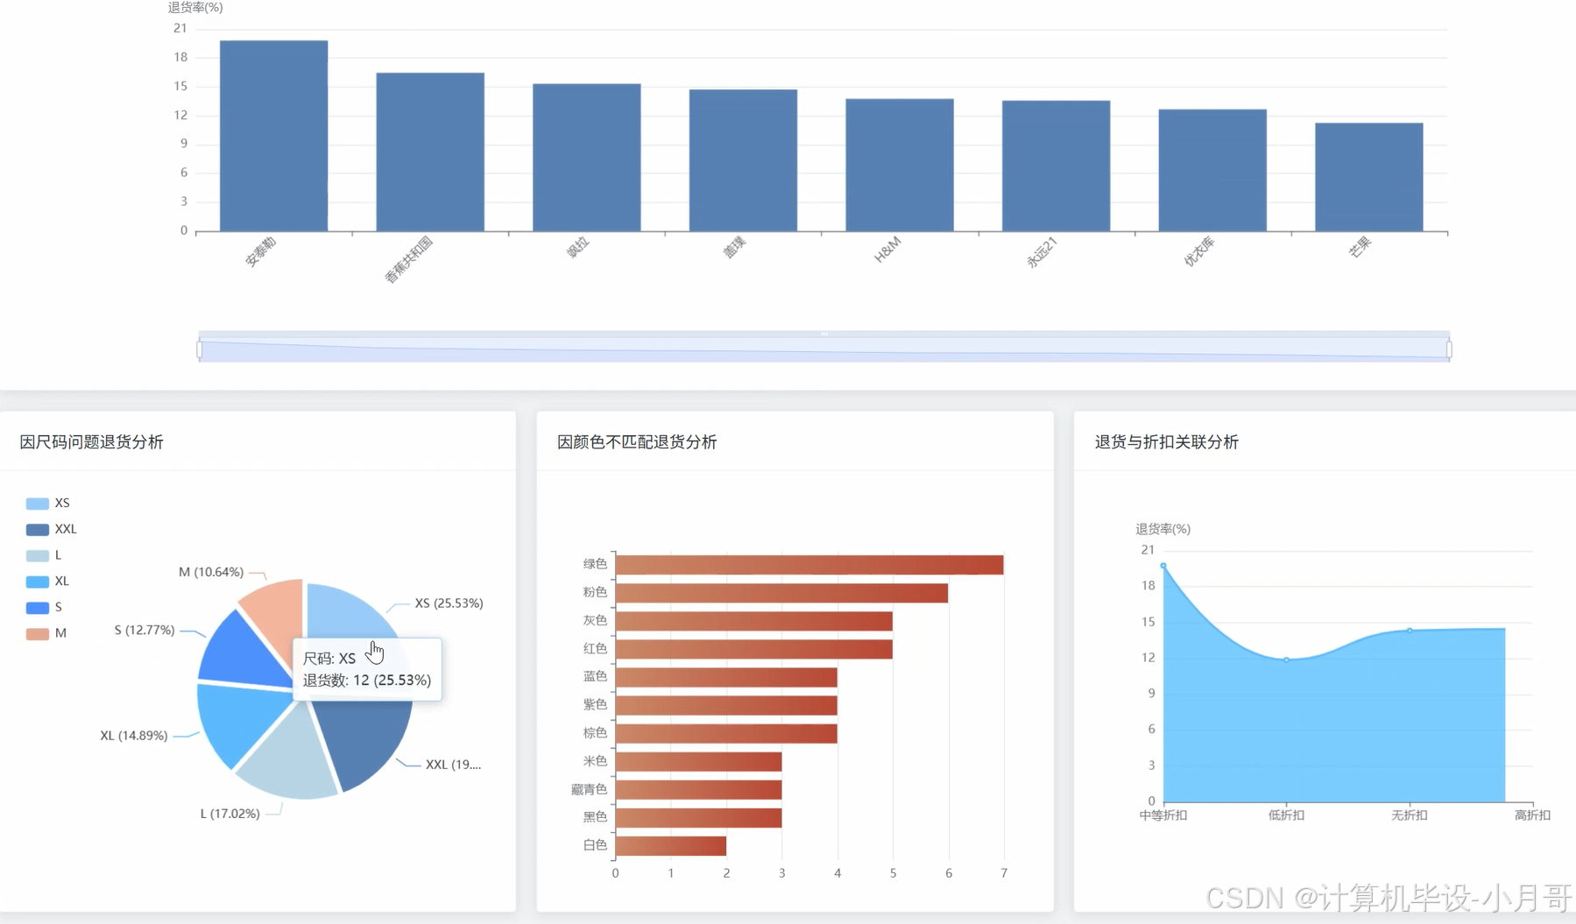Viewport: 1576px width, 924px height.
Task: Click the 低折扣 x-axis label
Action: [1286, 815]
